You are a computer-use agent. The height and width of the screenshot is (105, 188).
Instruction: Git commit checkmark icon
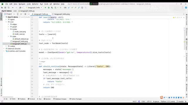tap(72, 8)
